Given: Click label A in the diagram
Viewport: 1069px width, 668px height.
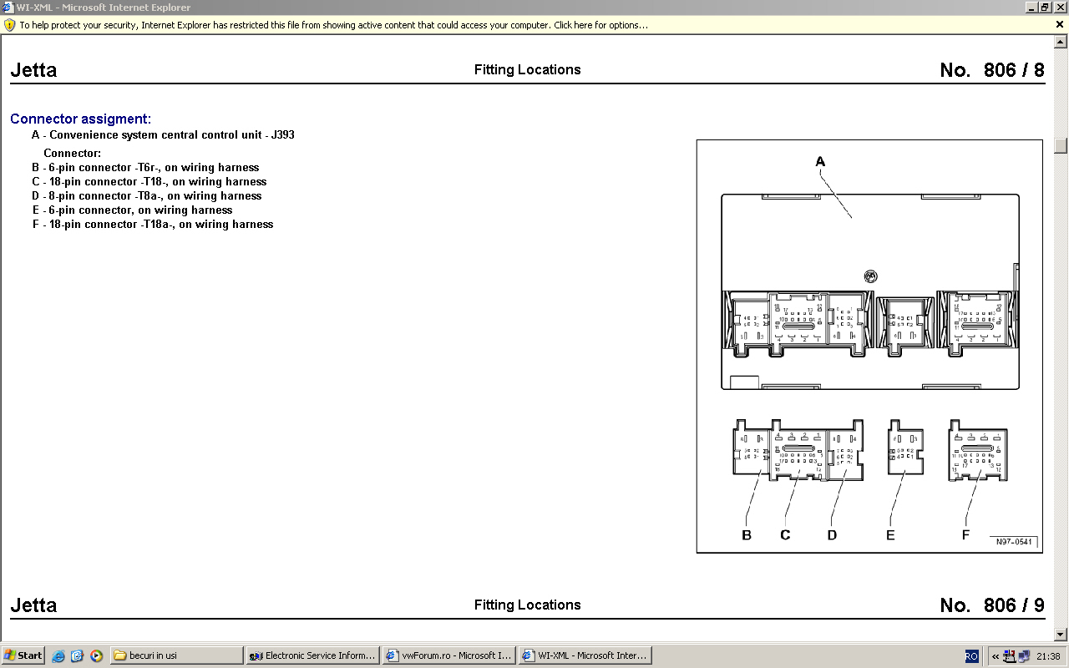Looking at the screenshot, I should tap(820, 161).
